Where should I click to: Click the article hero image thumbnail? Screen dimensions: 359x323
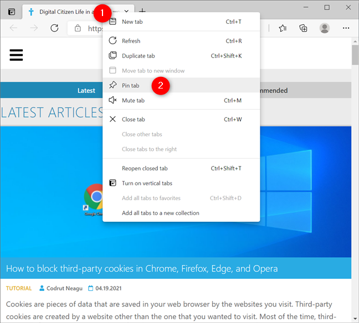point(176,192)
